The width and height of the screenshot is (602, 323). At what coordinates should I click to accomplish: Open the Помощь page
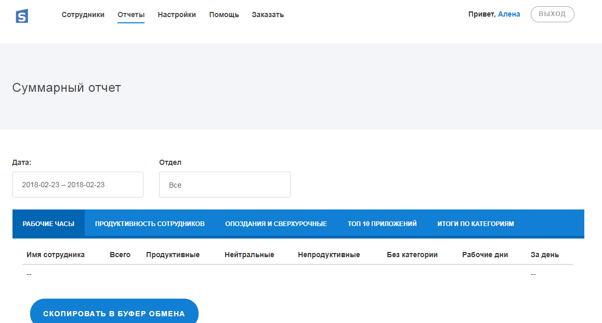pos(224,15)
